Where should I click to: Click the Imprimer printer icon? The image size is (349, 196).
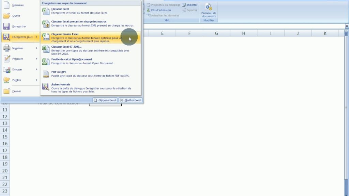point(6,48)
